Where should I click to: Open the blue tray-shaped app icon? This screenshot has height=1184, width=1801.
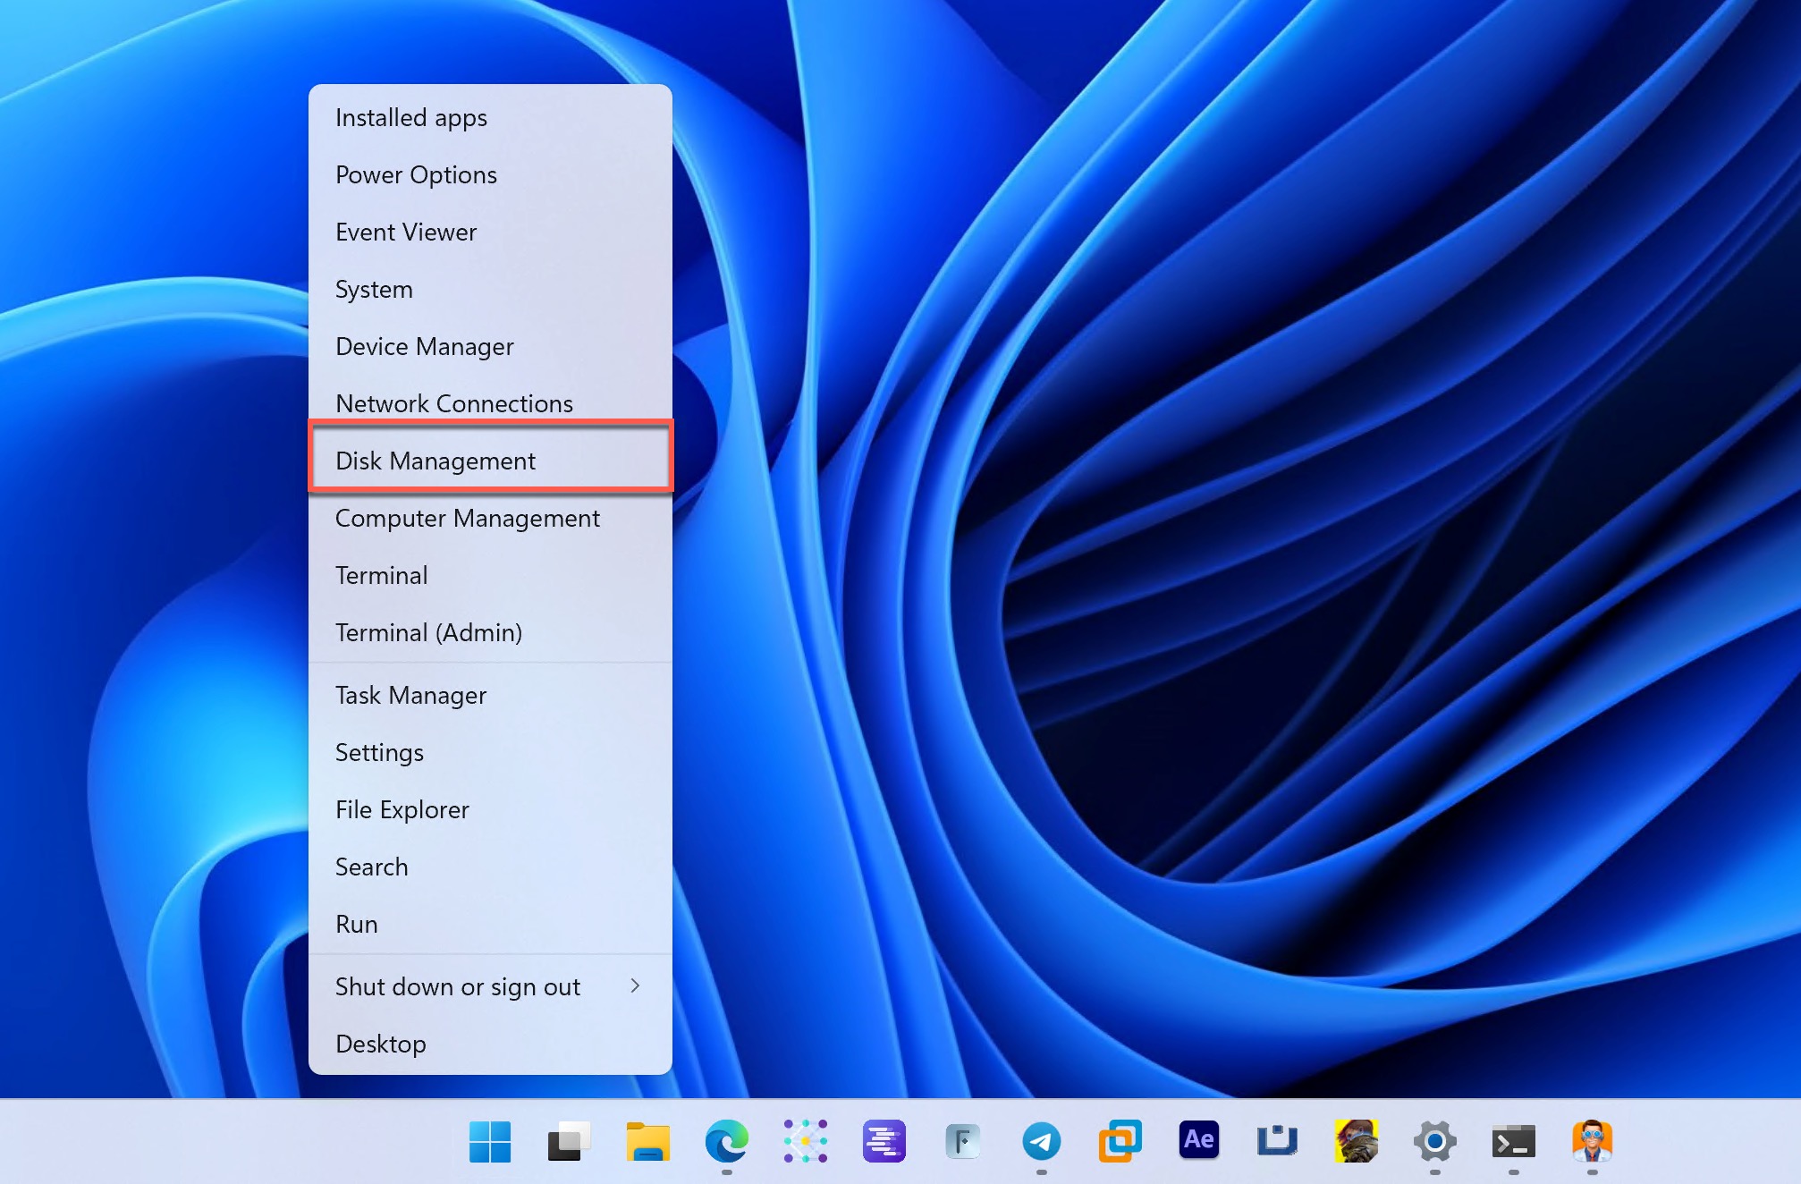[1277, 1141]
